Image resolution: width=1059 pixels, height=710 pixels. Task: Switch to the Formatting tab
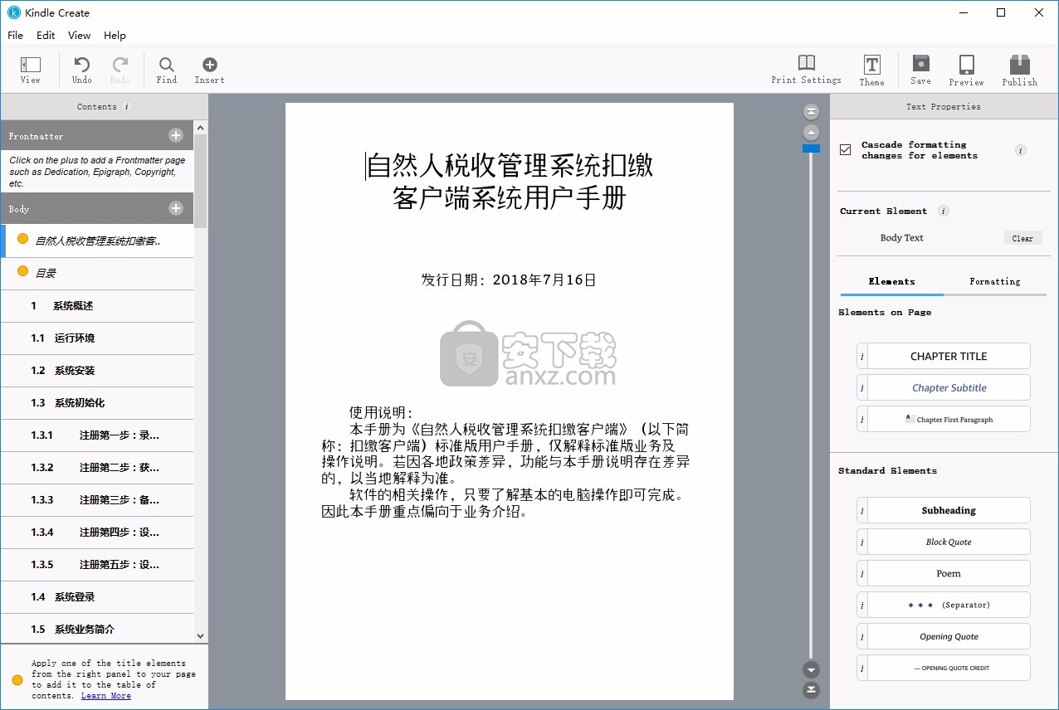tap(995, 281)
